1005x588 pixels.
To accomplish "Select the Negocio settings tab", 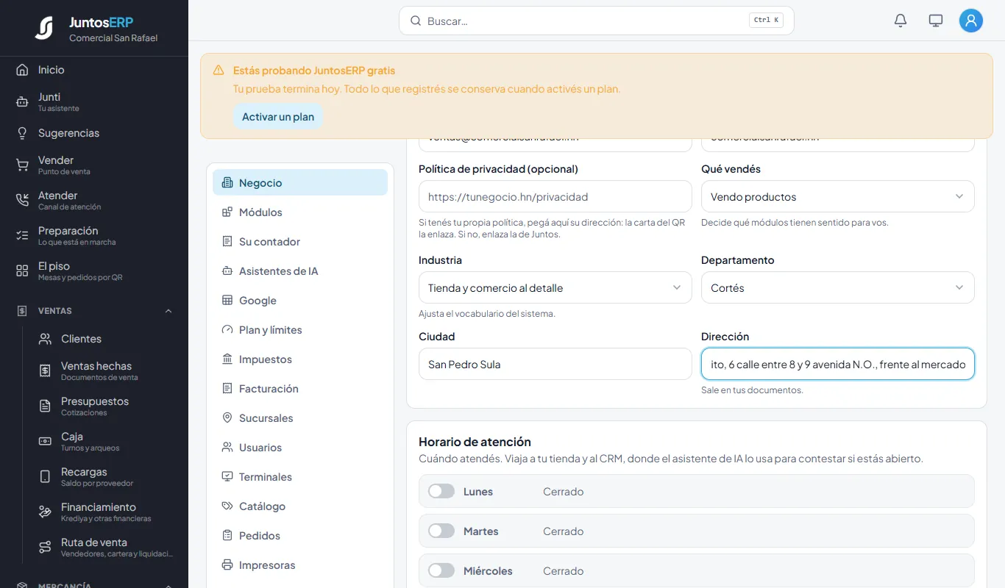I will [300, 183].
